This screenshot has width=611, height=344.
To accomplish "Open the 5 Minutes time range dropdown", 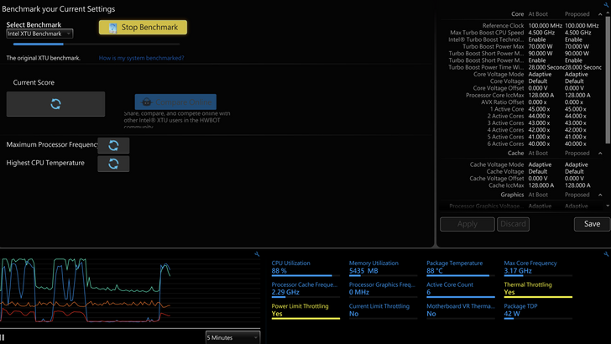I will [x=232, y=337].
